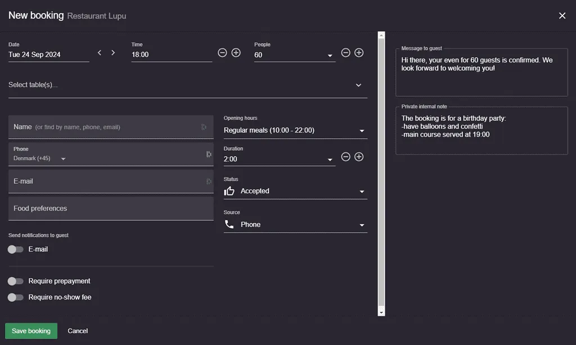The width and height of the screenshot is (576, 345).
Task: Open phone country code Denmark dropdown
Action: coord(39,158)
